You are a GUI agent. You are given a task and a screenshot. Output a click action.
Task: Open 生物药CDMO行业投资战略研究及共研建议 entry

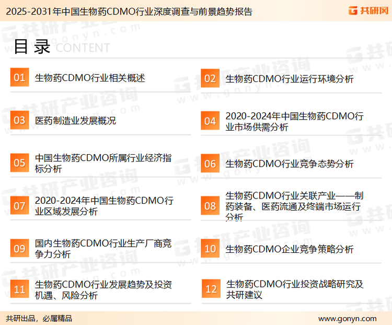[x=294, y=289]
